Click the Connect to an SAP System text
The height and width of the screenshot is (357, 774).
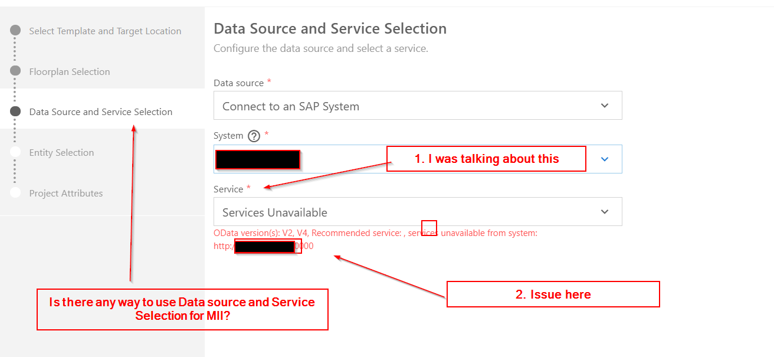click(x=291, y=107)
